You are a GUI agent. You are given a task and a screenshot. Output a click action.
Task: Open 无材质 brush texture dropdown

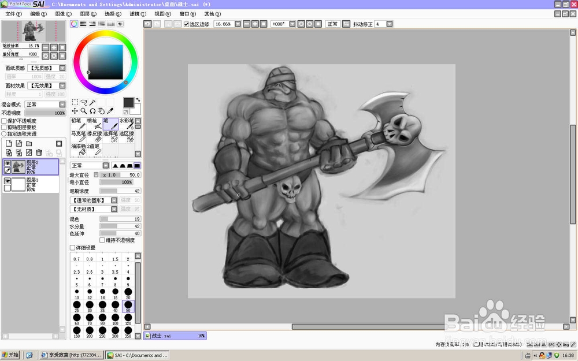click(x=114, y=209)
